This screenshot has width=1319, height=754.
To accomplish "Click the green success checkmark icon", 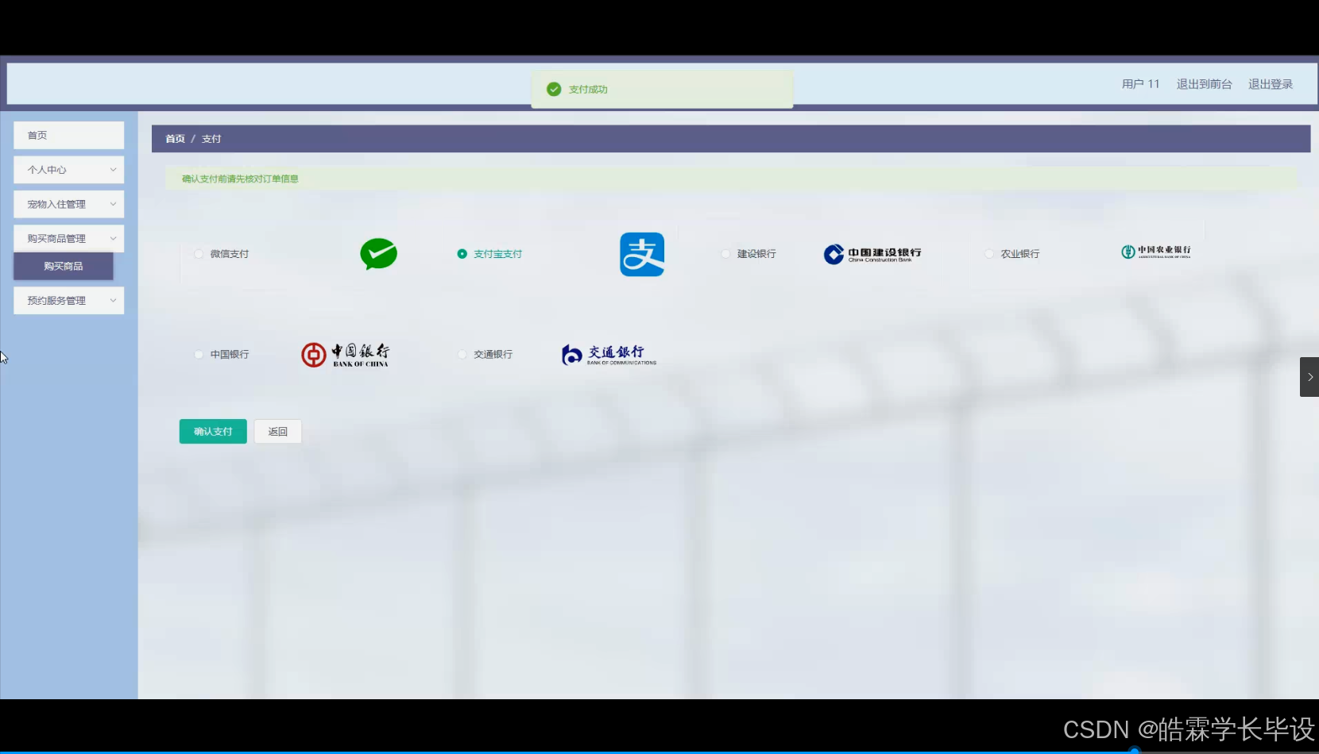I will (554, 89).
